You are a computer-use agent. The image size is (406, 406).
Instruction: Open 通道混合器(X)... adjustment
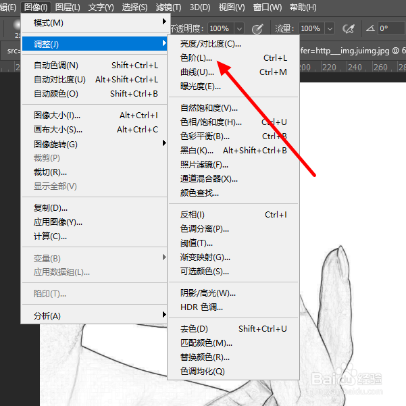click(233, 178)
